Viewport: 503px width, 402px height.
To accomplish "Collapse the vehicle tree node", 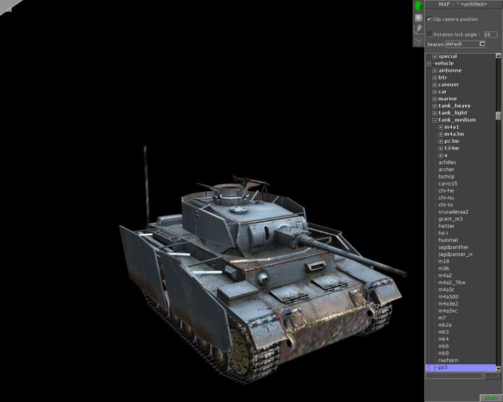I will pyautogui.click(x=429, y=64).
